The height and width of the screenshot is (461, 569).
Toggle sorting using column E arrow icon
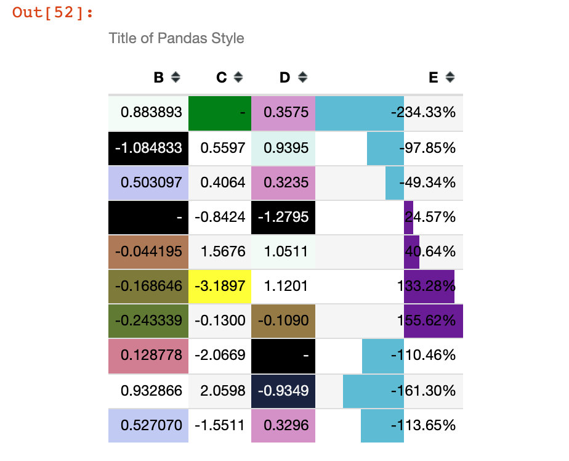pyautogui.click(x=450, y=77)
